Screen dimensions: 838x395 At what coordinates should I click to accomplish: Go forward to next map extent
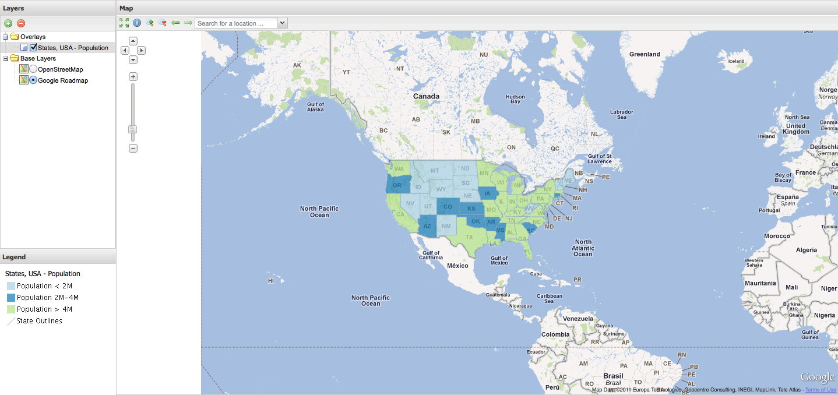click(x=188, y=23)
